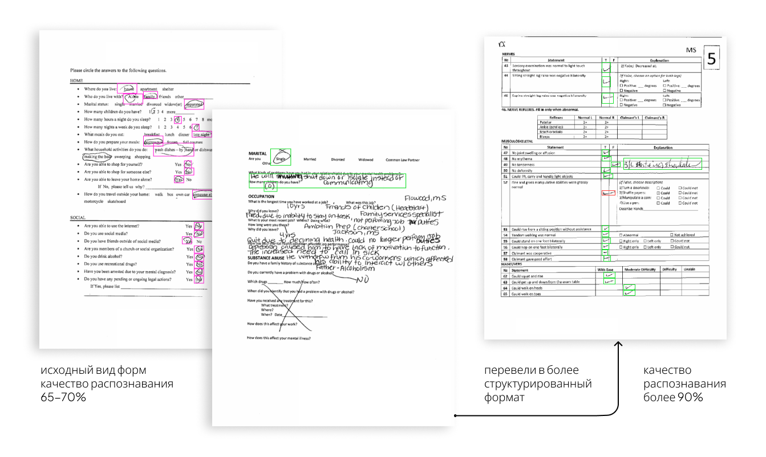Click the circled 'Single' marital status

pos(281,158)
